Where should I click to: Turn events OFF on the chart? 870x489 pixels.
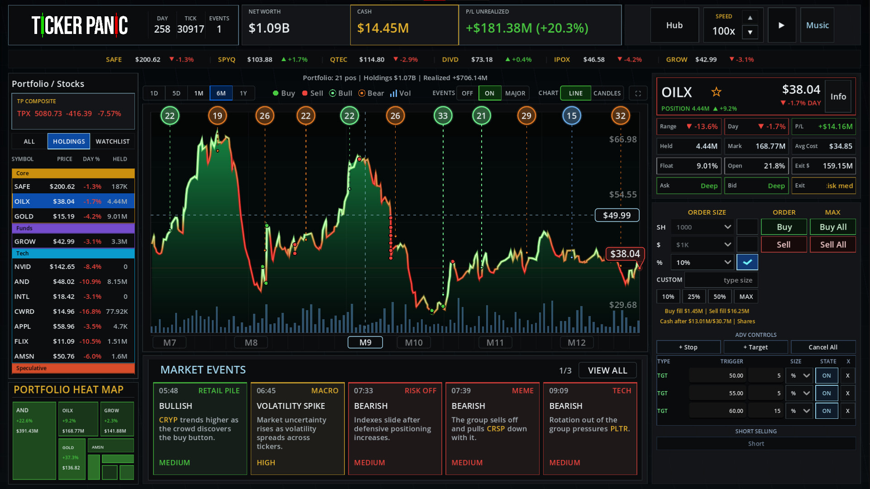click(467, 93)
